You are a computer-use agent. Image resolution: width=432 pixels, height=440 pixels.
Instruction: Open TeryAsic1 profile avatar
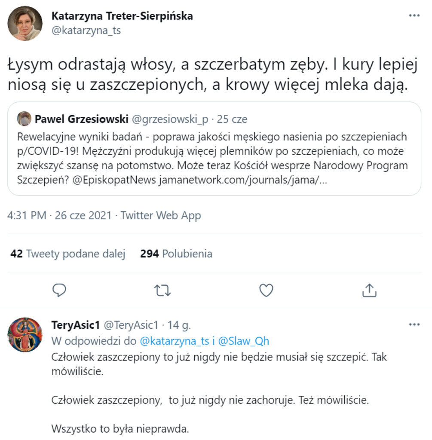[x=25, y=335]
